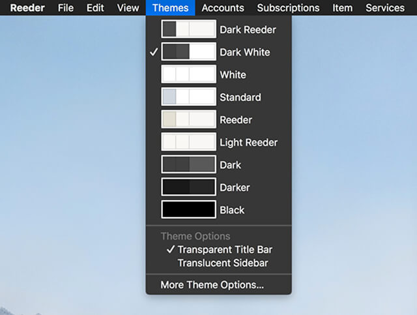Image resolution: width=417 pixels, height=315 pixels.
Task: Choose the Dark White theme preview
Action: point(188,52)
